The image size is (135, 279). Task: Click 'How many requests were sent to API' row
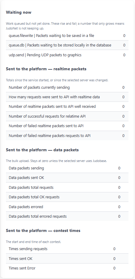[x=67, y=97]
